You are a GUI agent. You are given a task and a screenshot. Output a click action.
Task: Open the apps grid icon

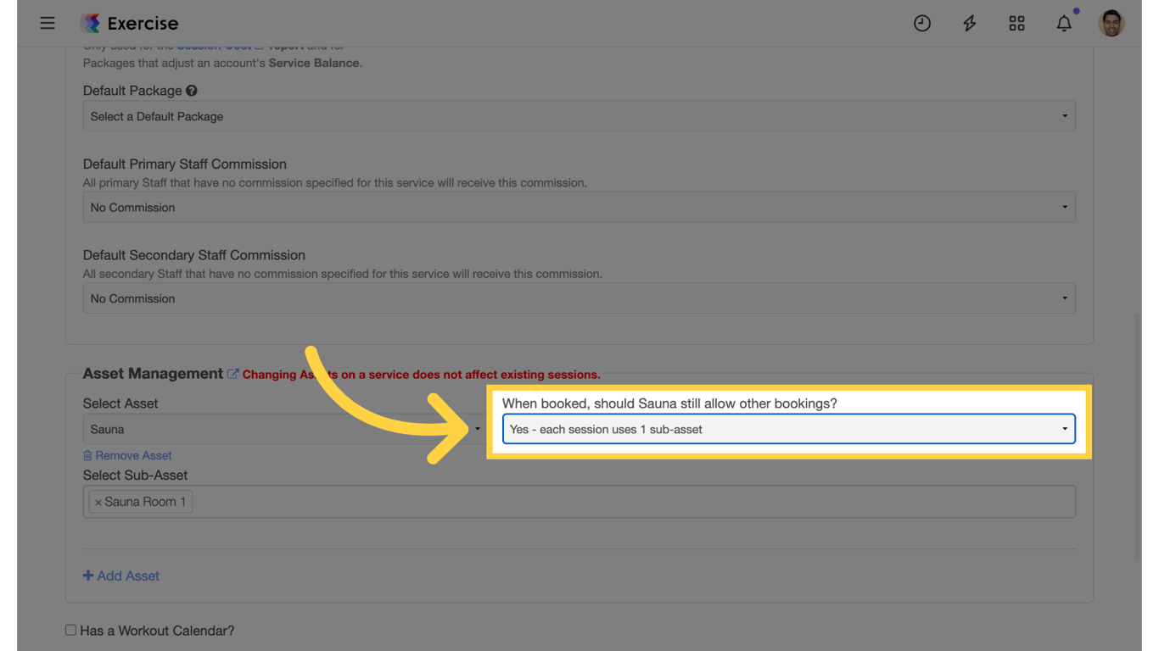click(x=1016, y=23)
